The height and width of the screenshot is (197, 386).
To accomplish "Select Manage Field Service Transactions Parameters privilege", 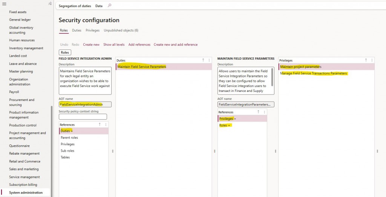I will tap(326, 73).
